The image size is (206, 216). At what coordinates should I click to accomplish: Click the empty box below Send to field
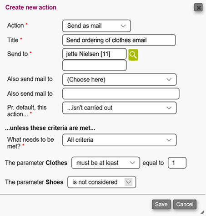point(95,66)
